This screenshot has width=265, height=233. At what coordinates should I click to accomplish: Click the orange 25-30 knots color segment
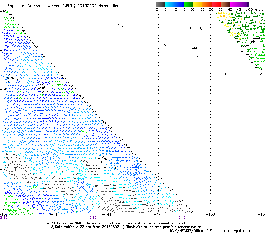click(207, 4)
